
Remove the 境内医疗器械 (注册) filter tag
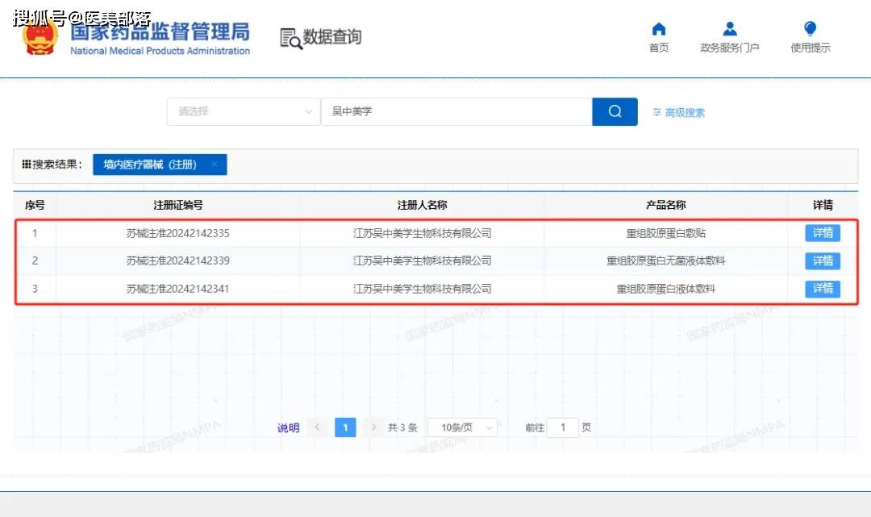[x=215, y=165]
